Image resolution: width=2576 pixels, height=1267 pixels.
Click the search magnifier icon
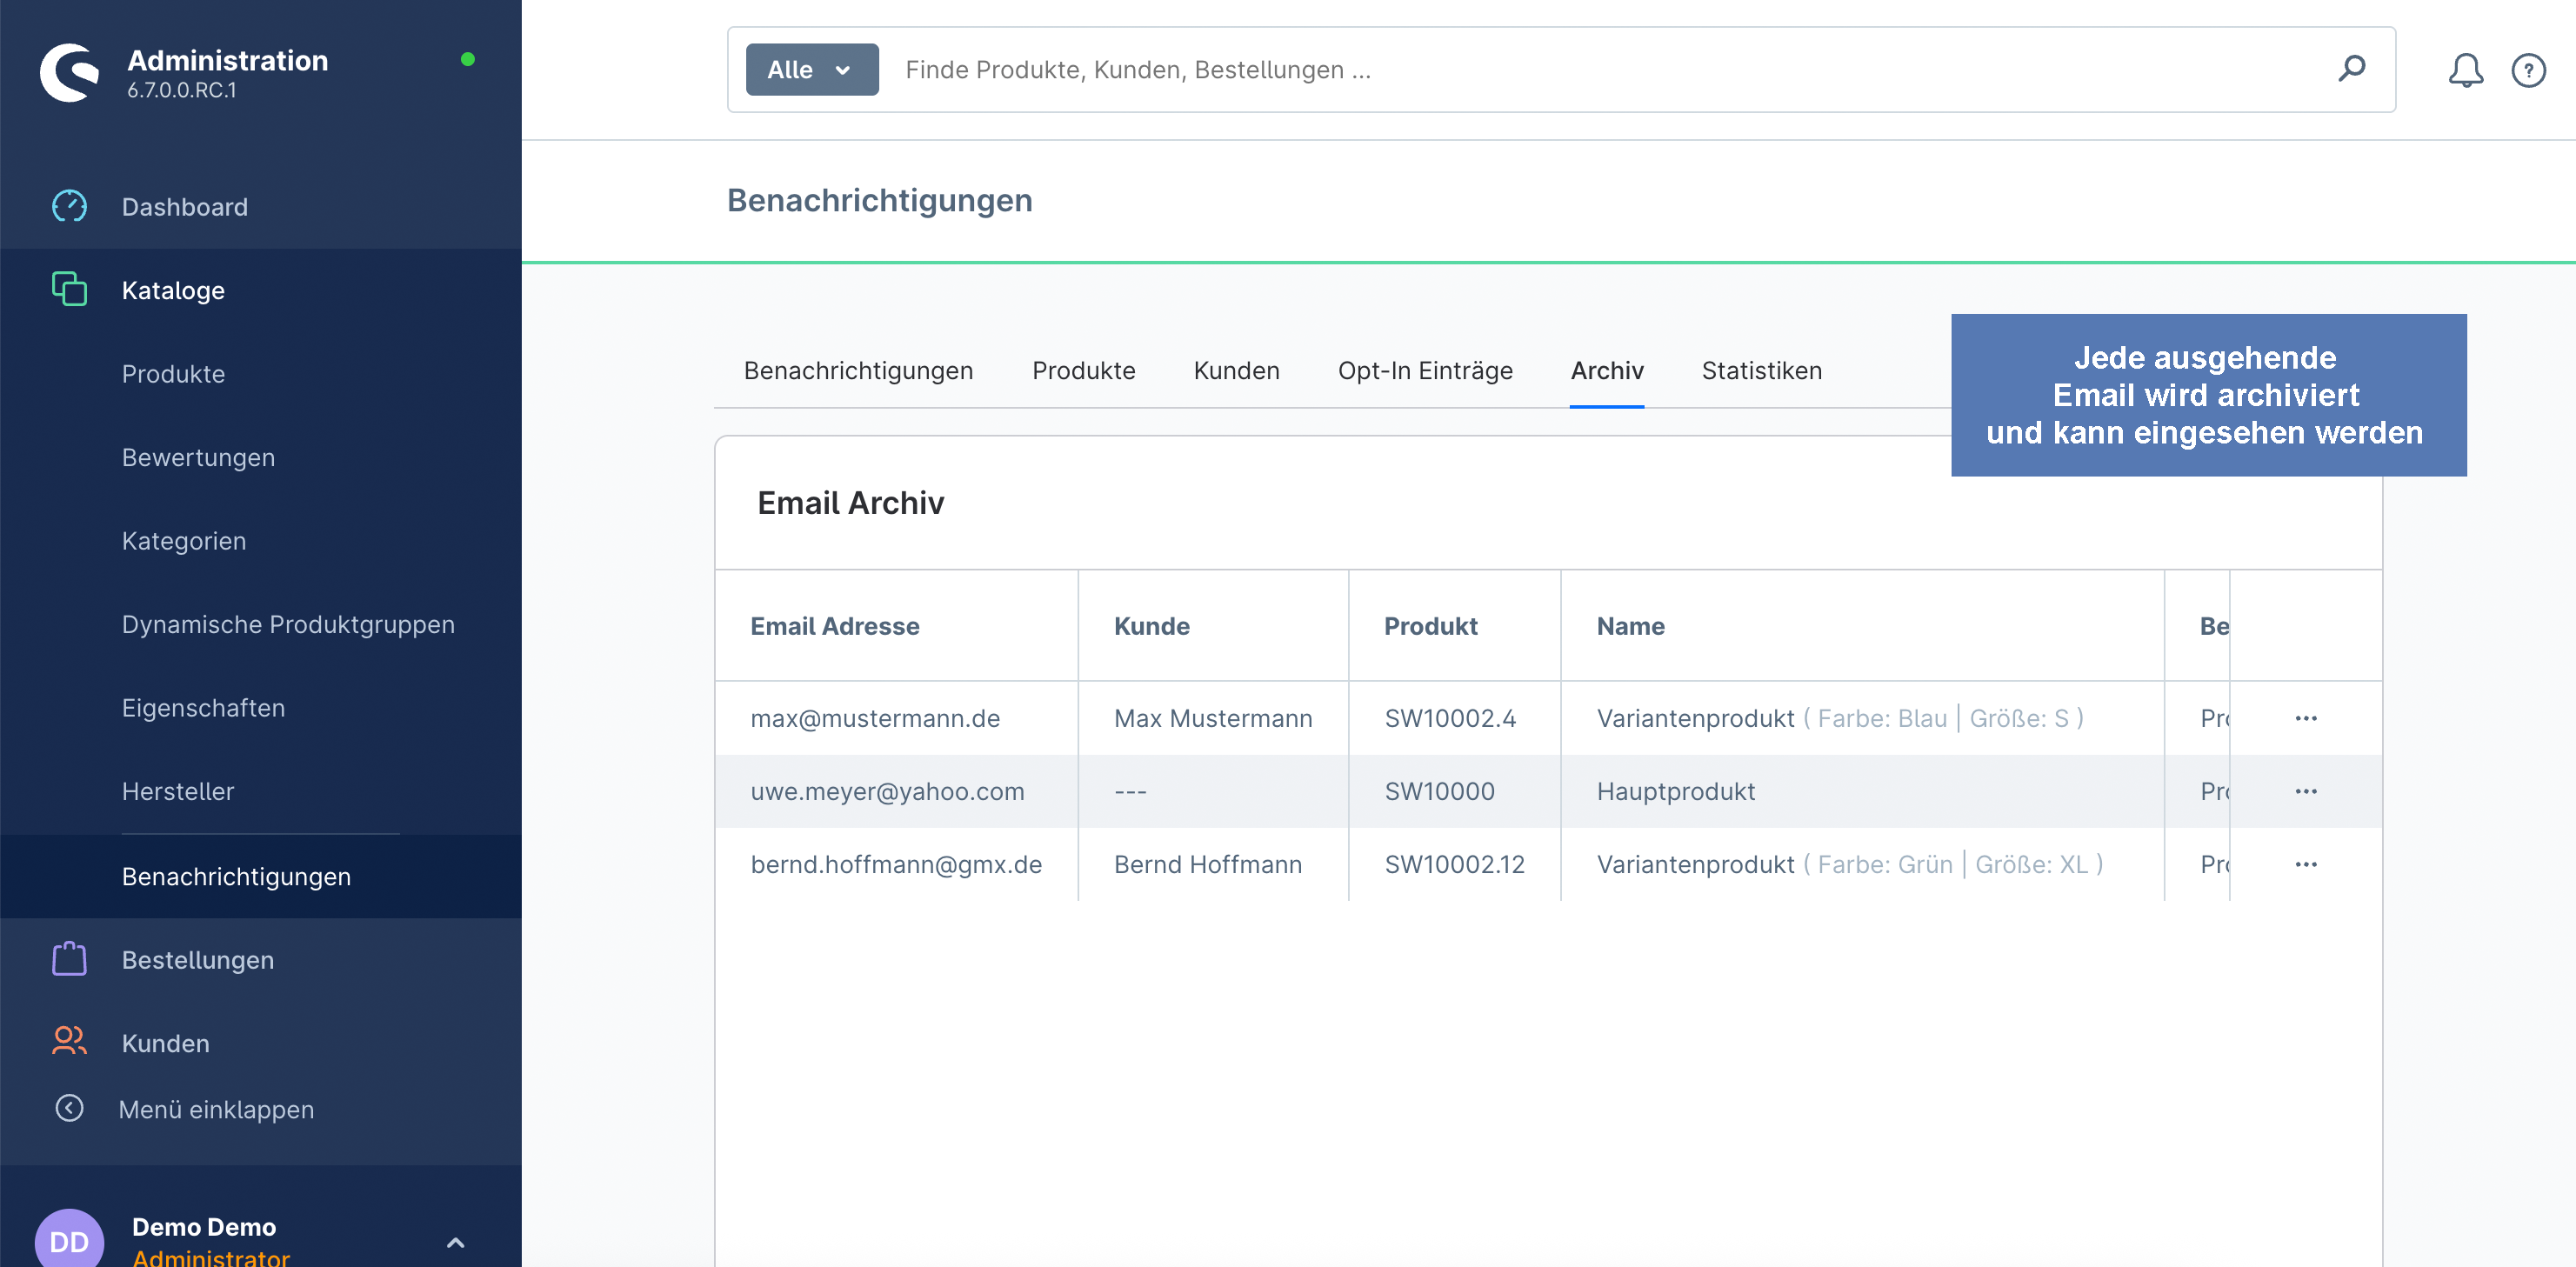pyautogui.click(x=2352, y=69)
